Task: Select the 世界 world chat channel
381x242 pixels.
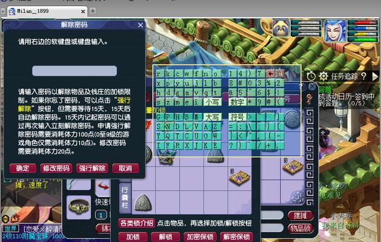Action: (x=11, y=229)
